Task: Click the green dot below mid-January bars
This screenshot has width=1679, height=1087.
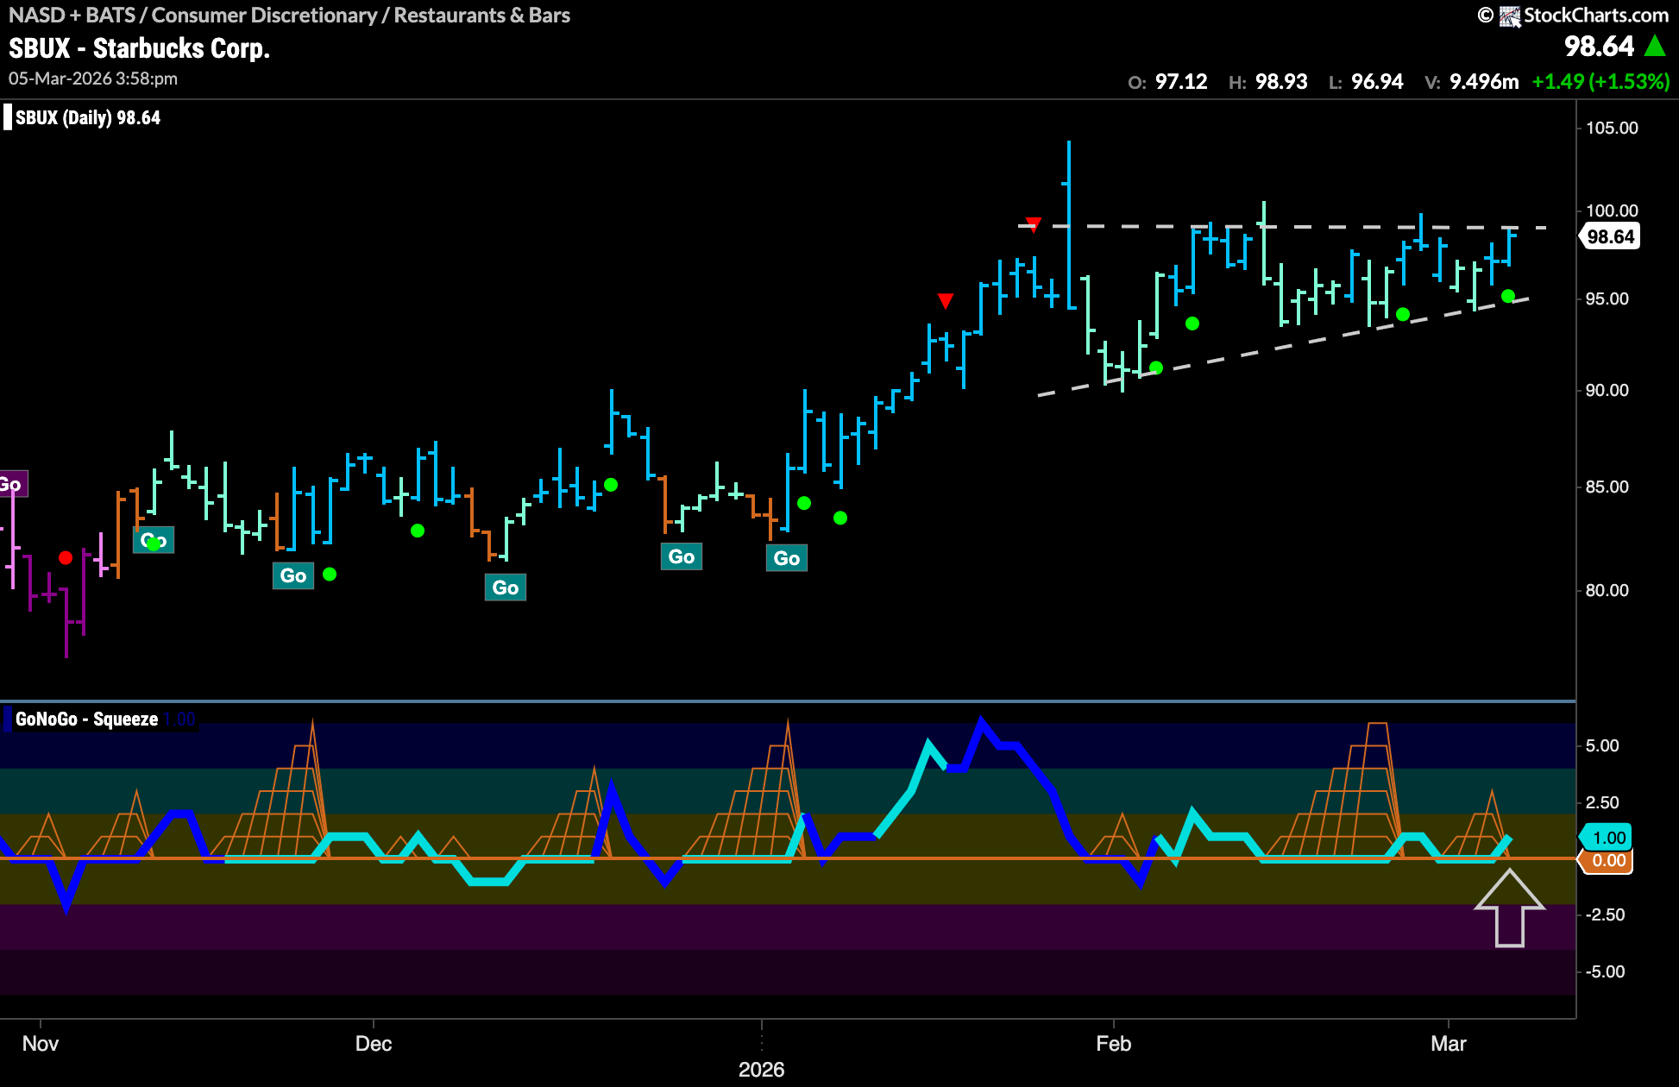Action: point(840,518)
